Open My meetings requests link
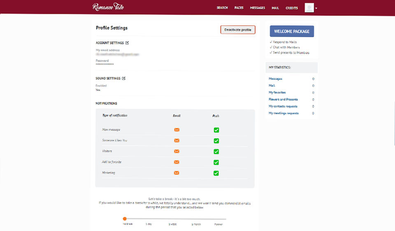Viewport: 395px width, 231px height. pyautogui.click(x=283, y=113)
